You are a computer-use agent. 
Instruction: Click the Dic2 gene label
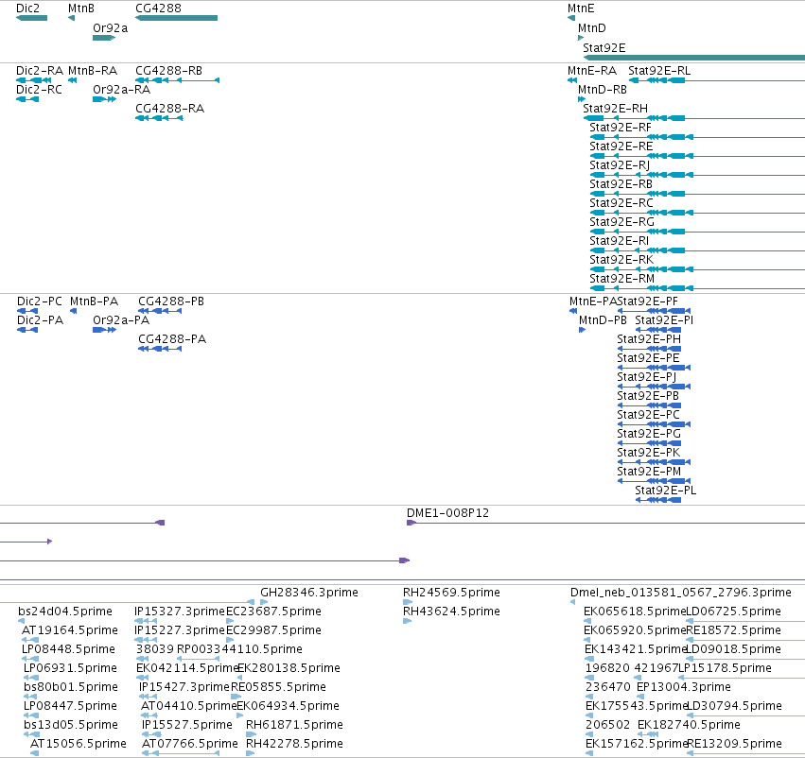click(x=27, y=9)
